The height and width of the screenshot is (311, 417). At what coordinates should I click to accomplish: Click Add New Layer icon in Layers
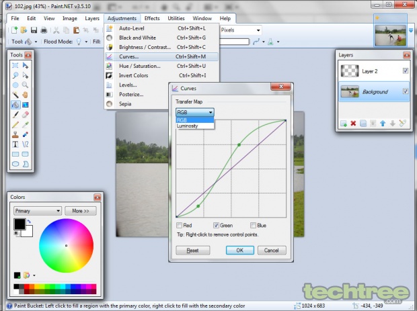coord(343,124)
